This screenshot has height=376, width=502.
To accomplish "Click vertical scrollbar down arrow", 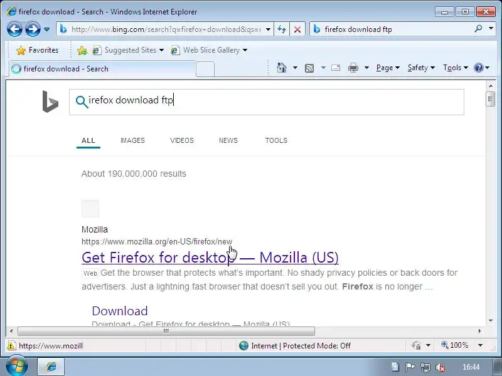I will [x=491, y=321].
